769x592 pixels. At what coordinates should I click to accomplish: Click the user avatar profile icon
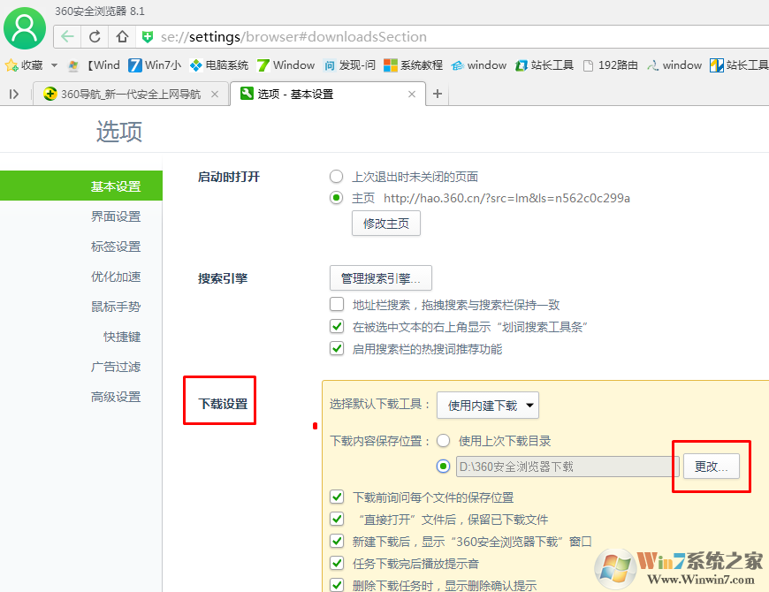(25, 28)
